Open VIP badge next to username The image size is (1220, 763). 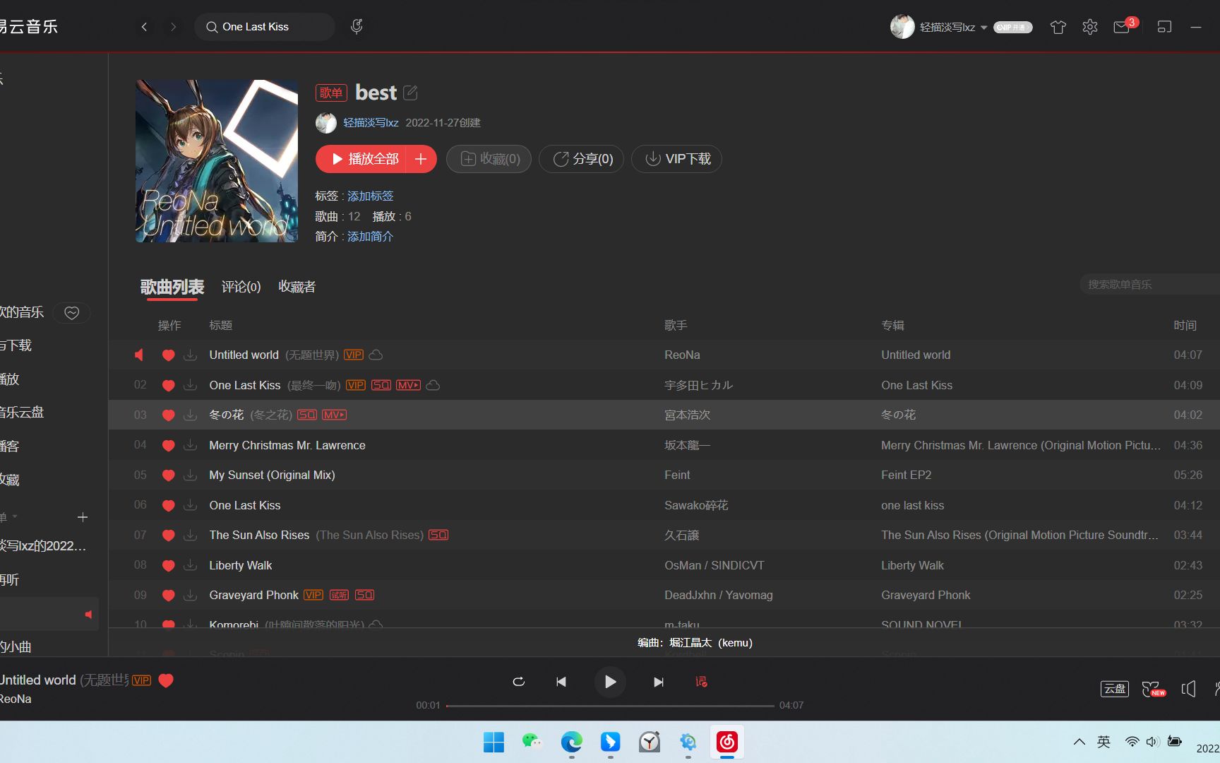[x=1013, y=27]
